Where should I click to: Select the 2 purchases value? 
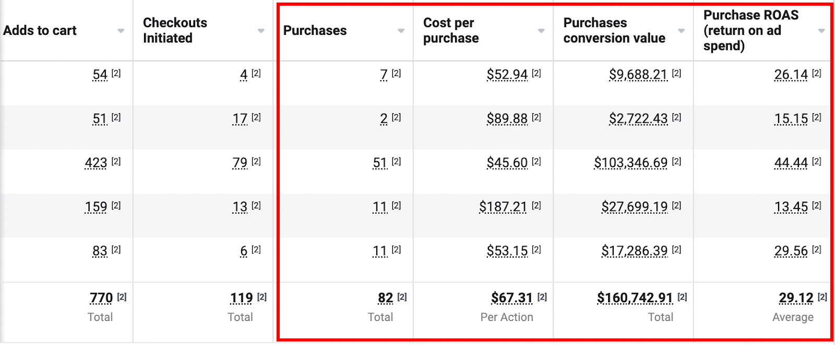(384, 119)
